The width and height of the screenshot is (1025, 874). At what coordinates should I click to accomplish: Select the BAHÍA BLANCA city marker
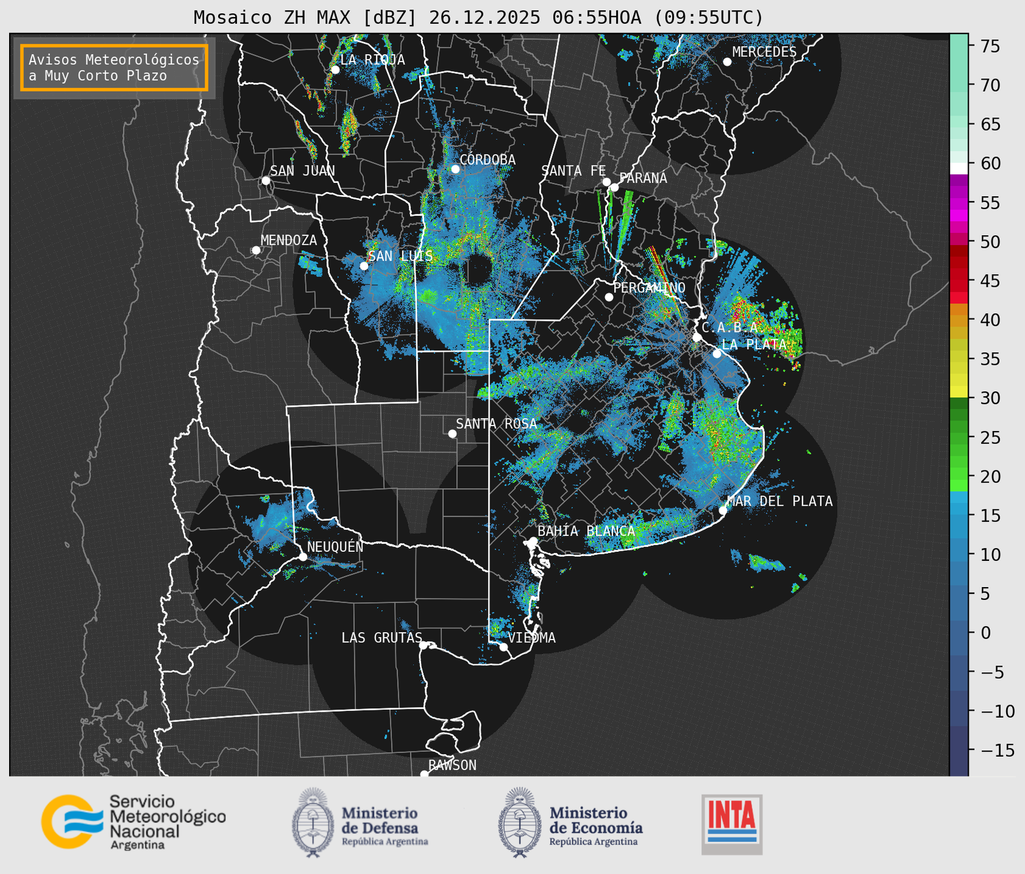533,541
